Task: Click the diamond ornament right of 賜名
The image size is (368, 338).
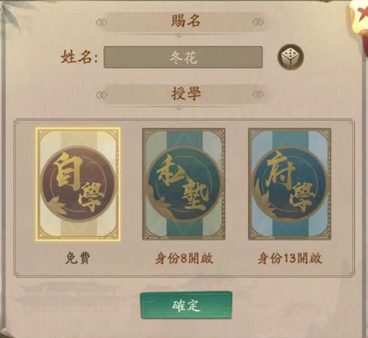Action: click(x=258, y=22)
